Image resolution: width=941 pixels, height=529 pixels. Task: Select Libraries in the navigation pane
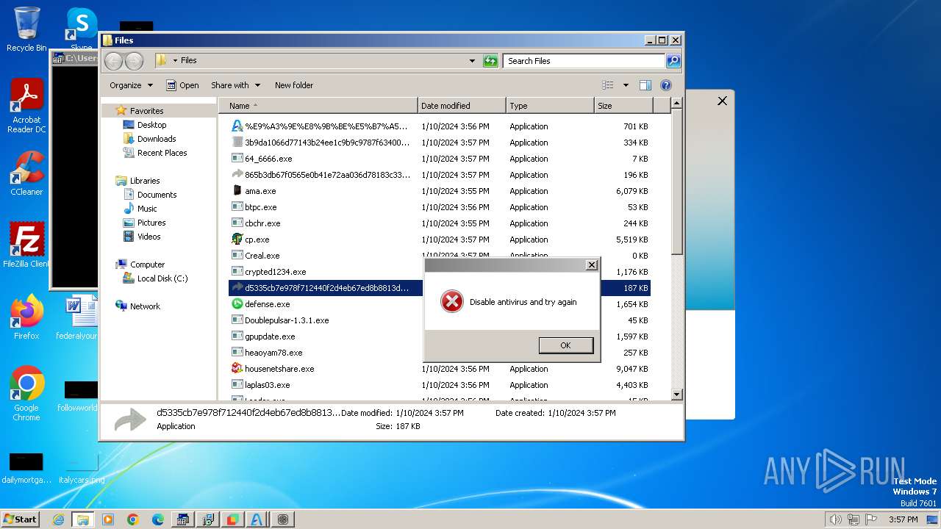pos(145,181)
